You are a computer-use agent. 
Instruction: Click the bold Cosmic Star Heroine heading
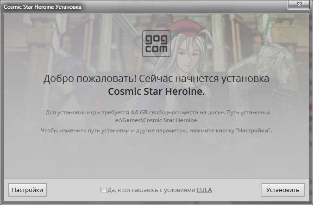point(156,92)
